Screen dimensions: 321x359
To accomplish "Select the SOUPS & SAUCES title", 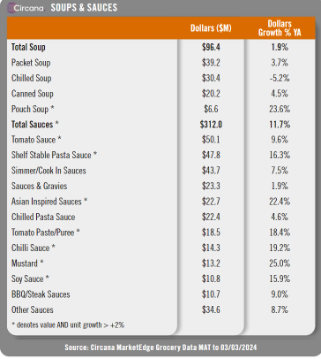I will point(84,8).
